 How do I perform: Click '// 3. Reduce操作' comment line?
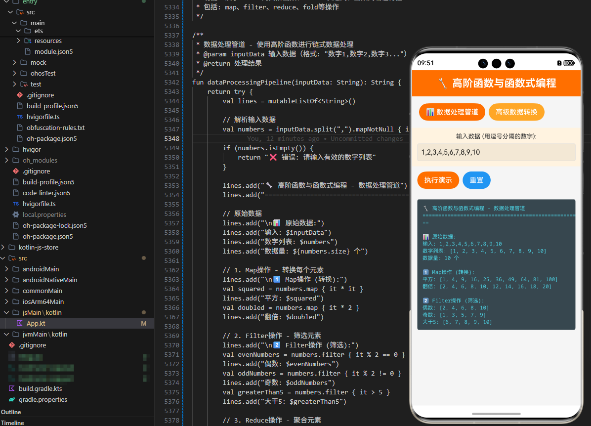click(272, 421)
